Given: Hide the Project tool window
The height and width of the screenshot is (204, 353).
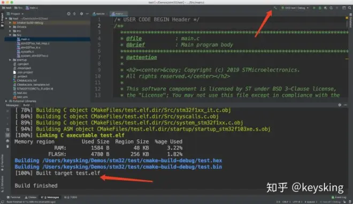Looking at the screenshot, I should [x=87, y=14].
